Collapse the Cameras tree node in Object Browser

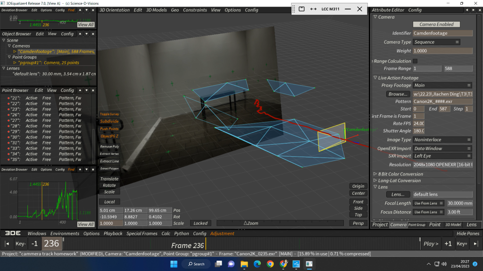pyautogui.click(x=8, y=46)
